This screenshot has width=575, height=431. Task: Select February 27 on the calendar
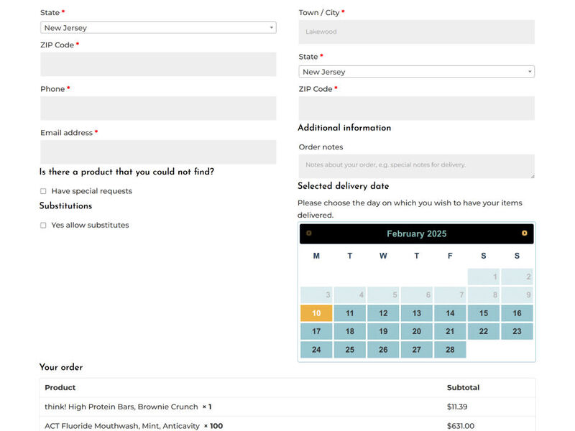point(417,350)
